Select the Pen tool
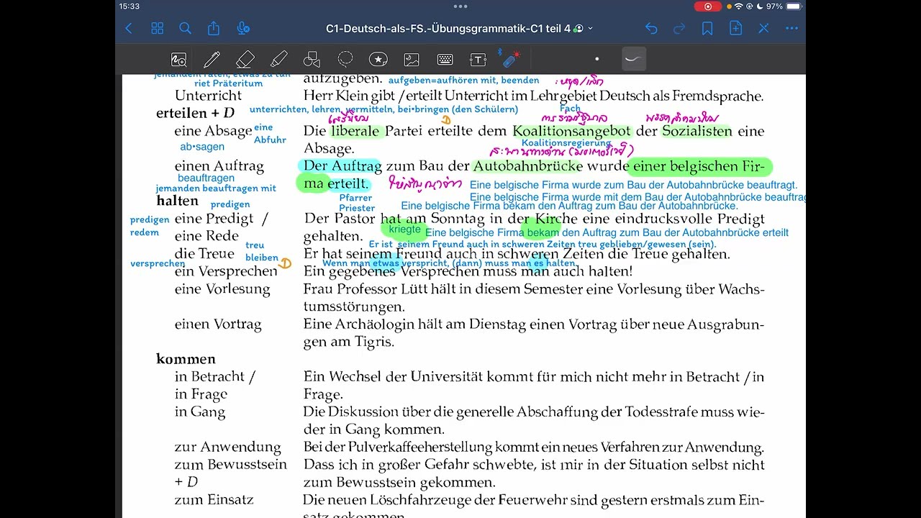 click(x=212, y=59)
